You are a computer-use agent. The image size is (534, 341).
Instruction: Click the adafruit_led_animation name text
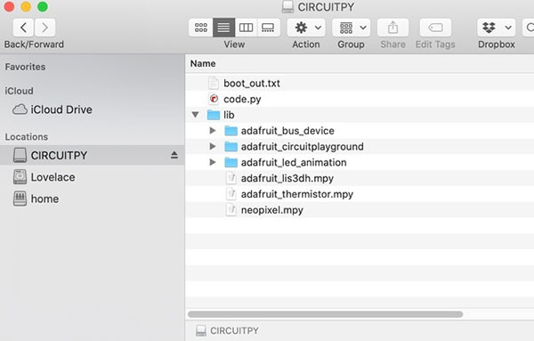click(294, 163)
